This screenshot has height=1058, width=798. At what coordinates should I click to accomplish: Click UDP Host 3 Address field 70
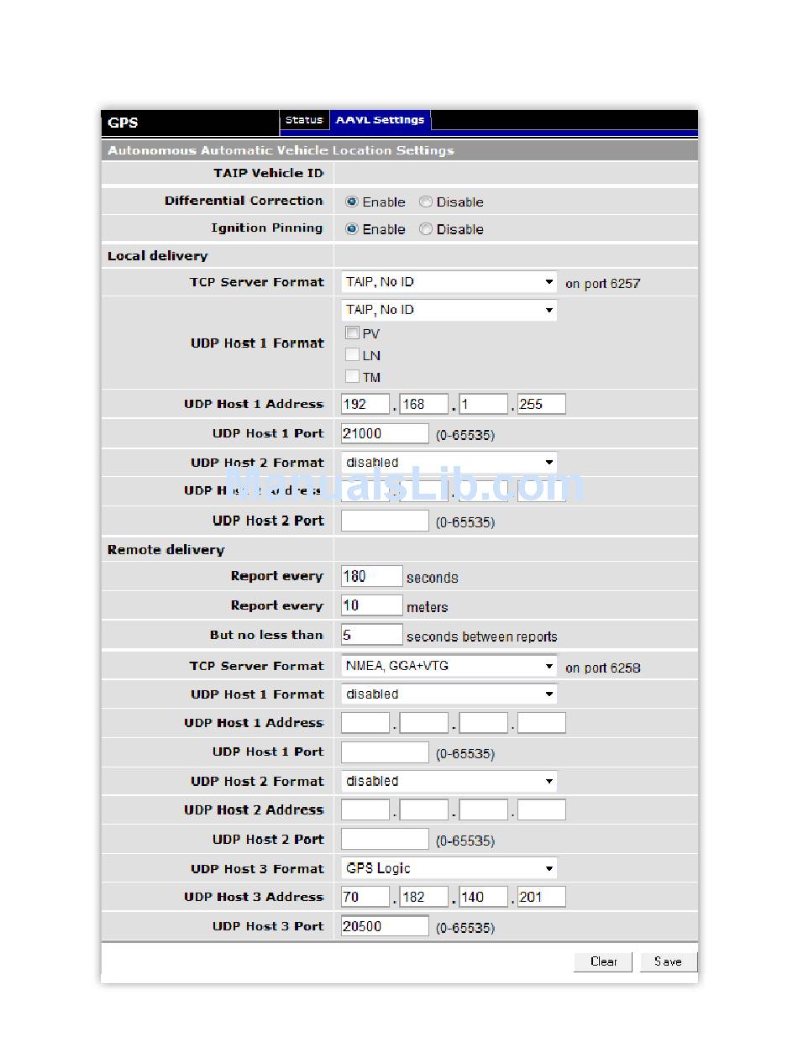pyautogui.click(x=366, y=897)
